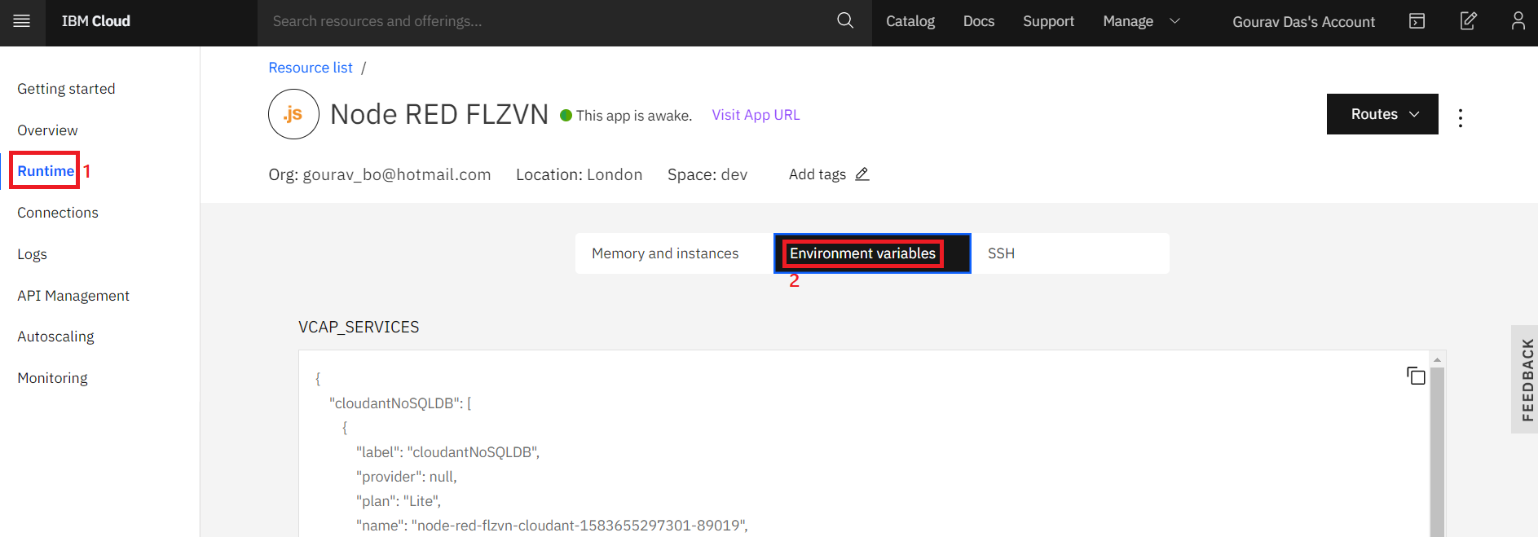
Task: Go to Getting started in sidebar
Action: [x=66, y=89]
